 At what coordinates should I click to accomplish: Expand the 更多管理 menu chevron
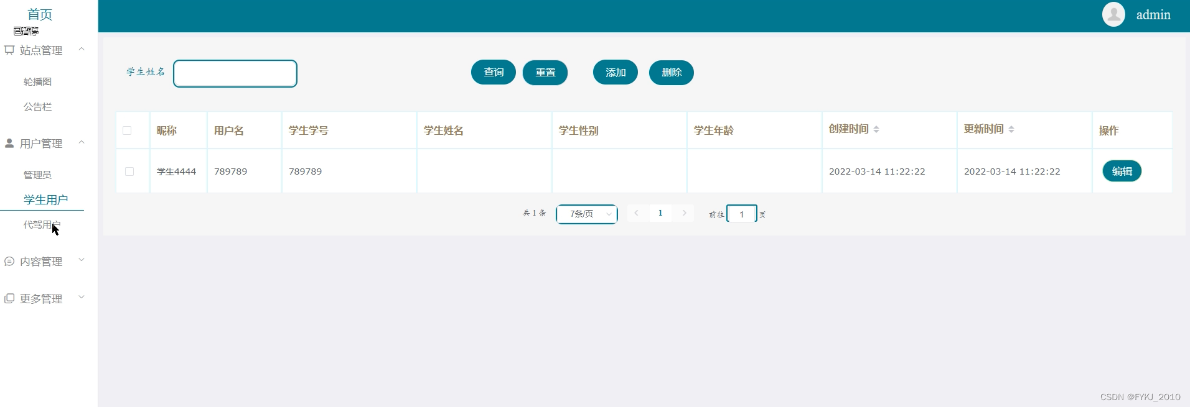82,297
